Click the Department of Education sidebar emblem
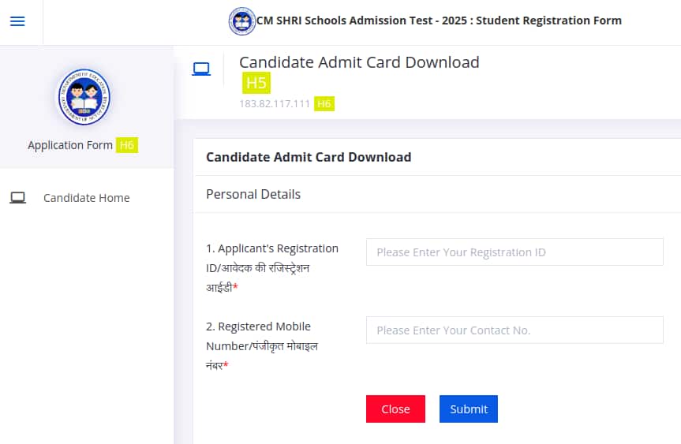Viewport: 681px width, 444px height. (83, 97)
